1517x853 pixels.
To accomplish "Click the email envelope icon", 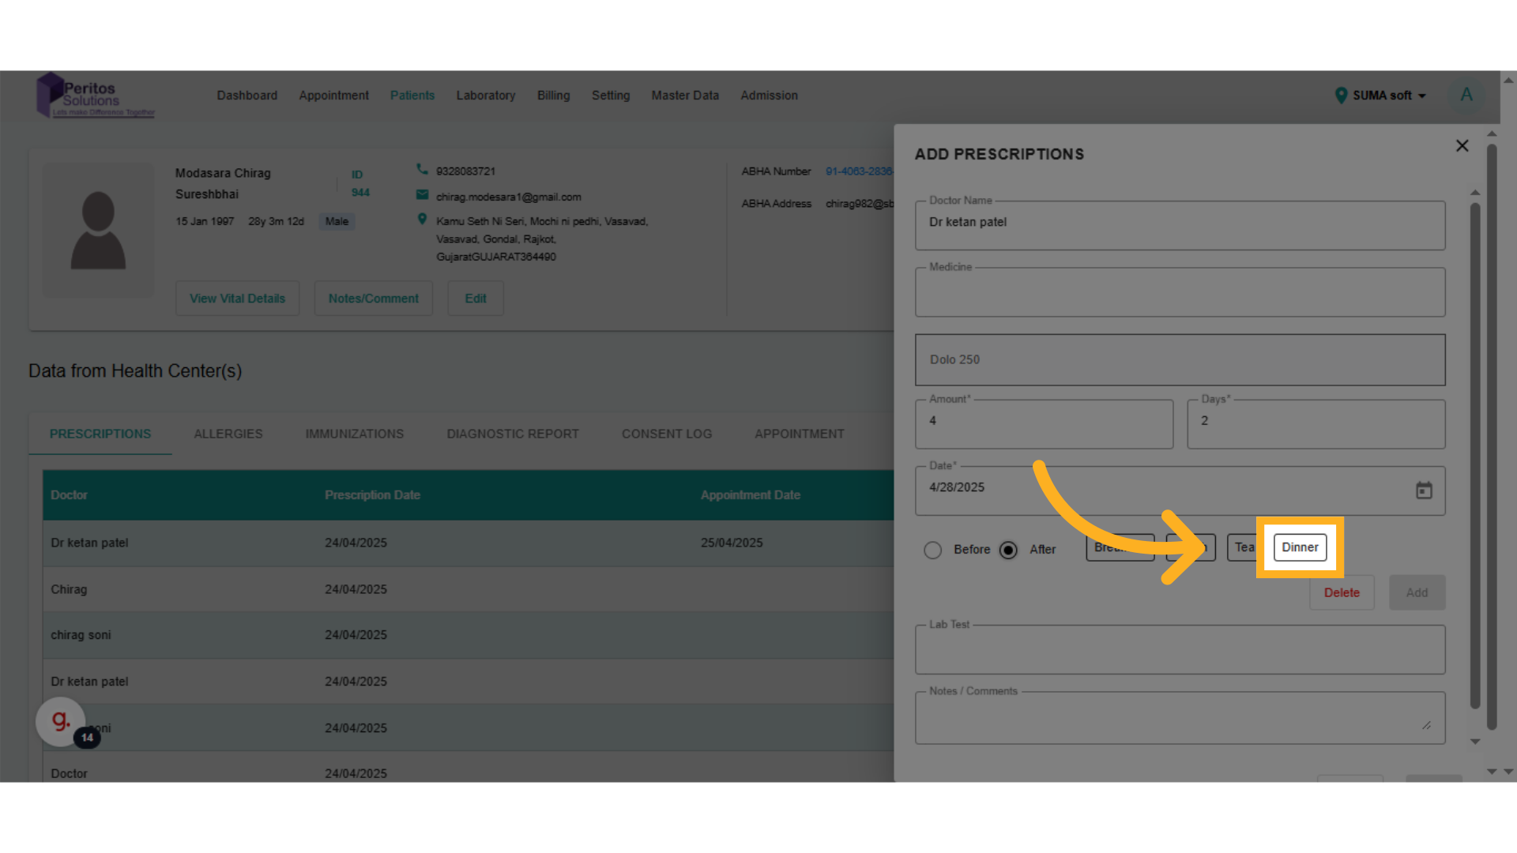I will pos(422,195).
